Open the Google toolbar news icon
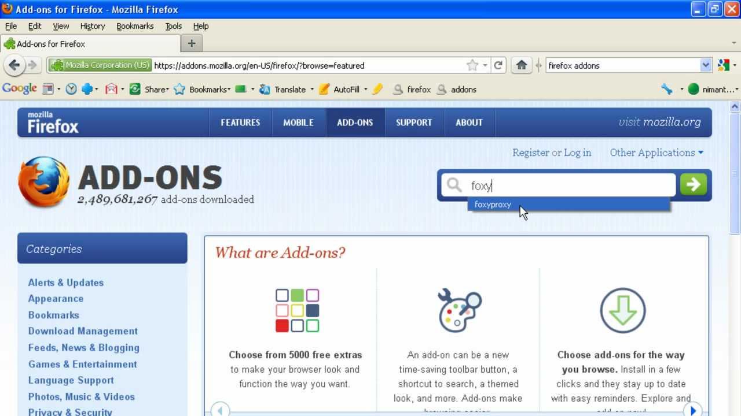 click(47, 89)
